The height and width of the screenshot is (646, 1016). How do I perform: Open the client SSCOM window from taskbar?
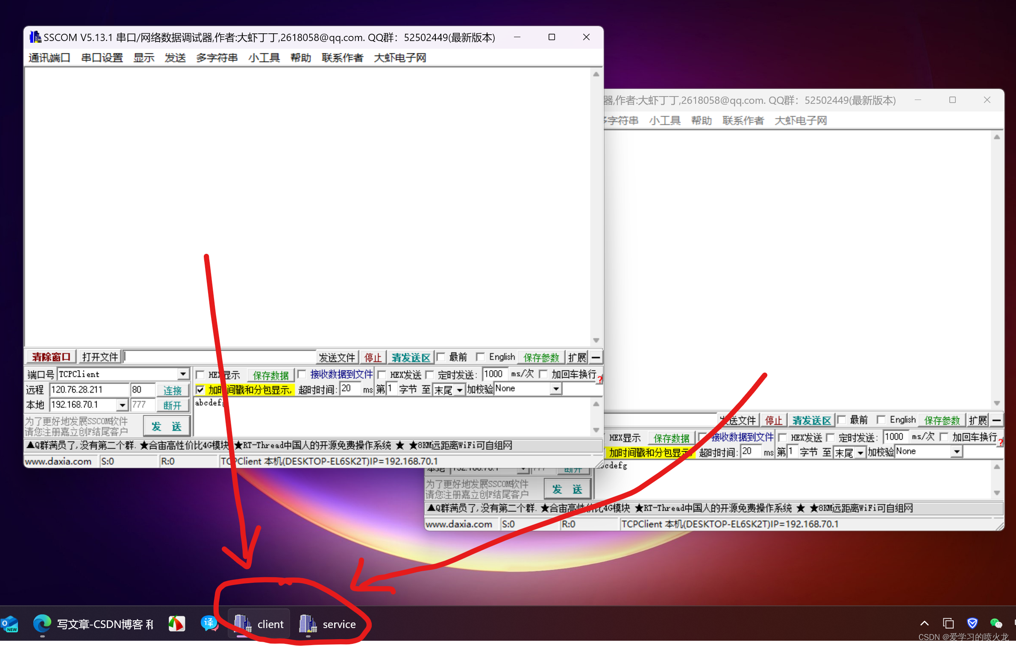pyautogui.click(x=258, y=624)
